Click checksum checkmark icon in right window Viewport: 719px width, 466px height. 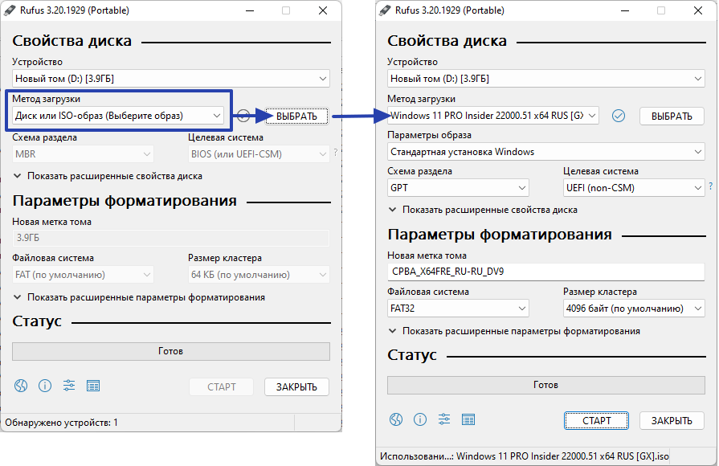click(619, 116)
